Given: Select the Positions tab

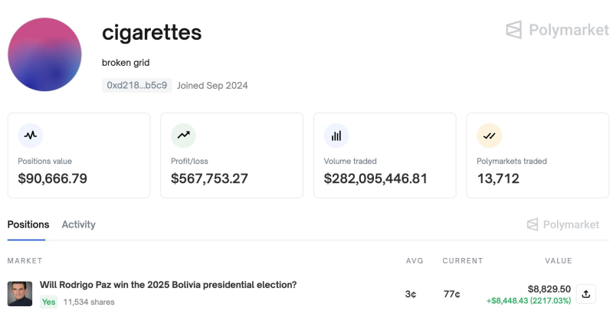Looking at the screenshot, I should point(28,224).
